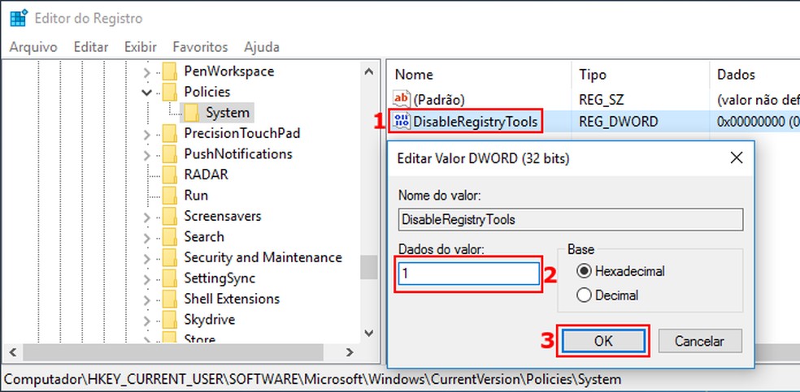Expand the PenWorkspace key
This screenshot has width=800, height=392.
point(147,72)
